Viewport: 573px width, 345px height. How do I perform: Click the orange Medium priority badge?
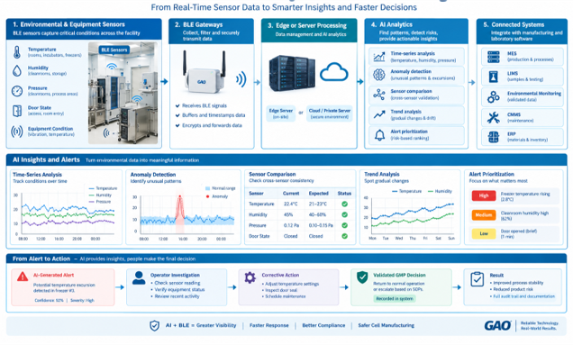[x=484, y=215]
